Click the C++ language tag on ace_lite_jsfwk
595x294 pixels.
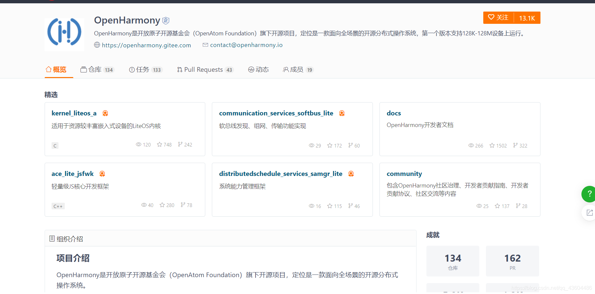[x=58, y=206]
